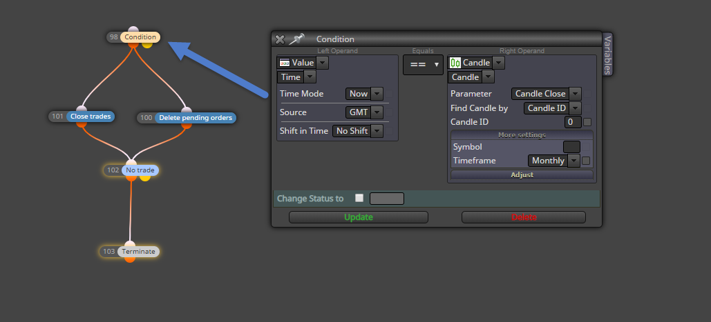The image size is (711, 322).
Task: Open the Variables side tab
Action: pyautogui.click(x=607, y=54)
